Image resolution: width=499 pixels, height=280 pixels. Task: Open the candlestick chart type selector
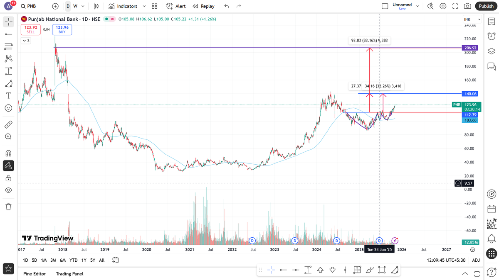tap(96, 6)
